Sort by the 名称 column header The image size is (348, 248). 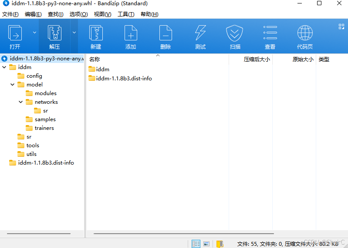pos(158,59)
